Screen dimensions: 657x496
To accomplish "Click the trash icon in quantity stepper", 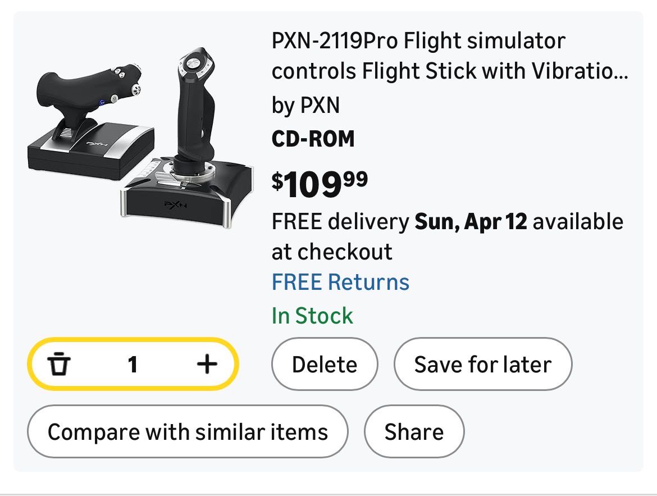I will pos(58,365).
